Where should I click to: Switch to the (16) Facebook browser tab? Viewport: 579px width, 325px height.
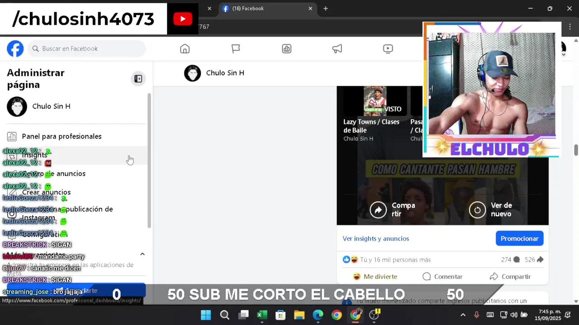267,9
